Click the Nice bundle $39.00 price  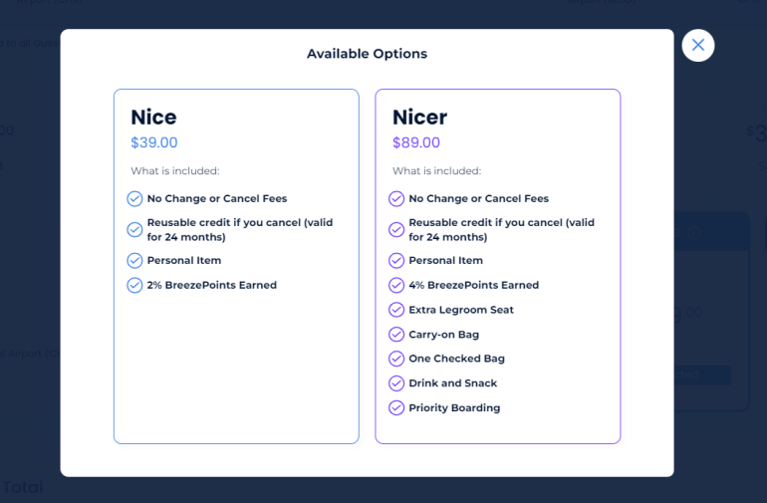point(154,142)
